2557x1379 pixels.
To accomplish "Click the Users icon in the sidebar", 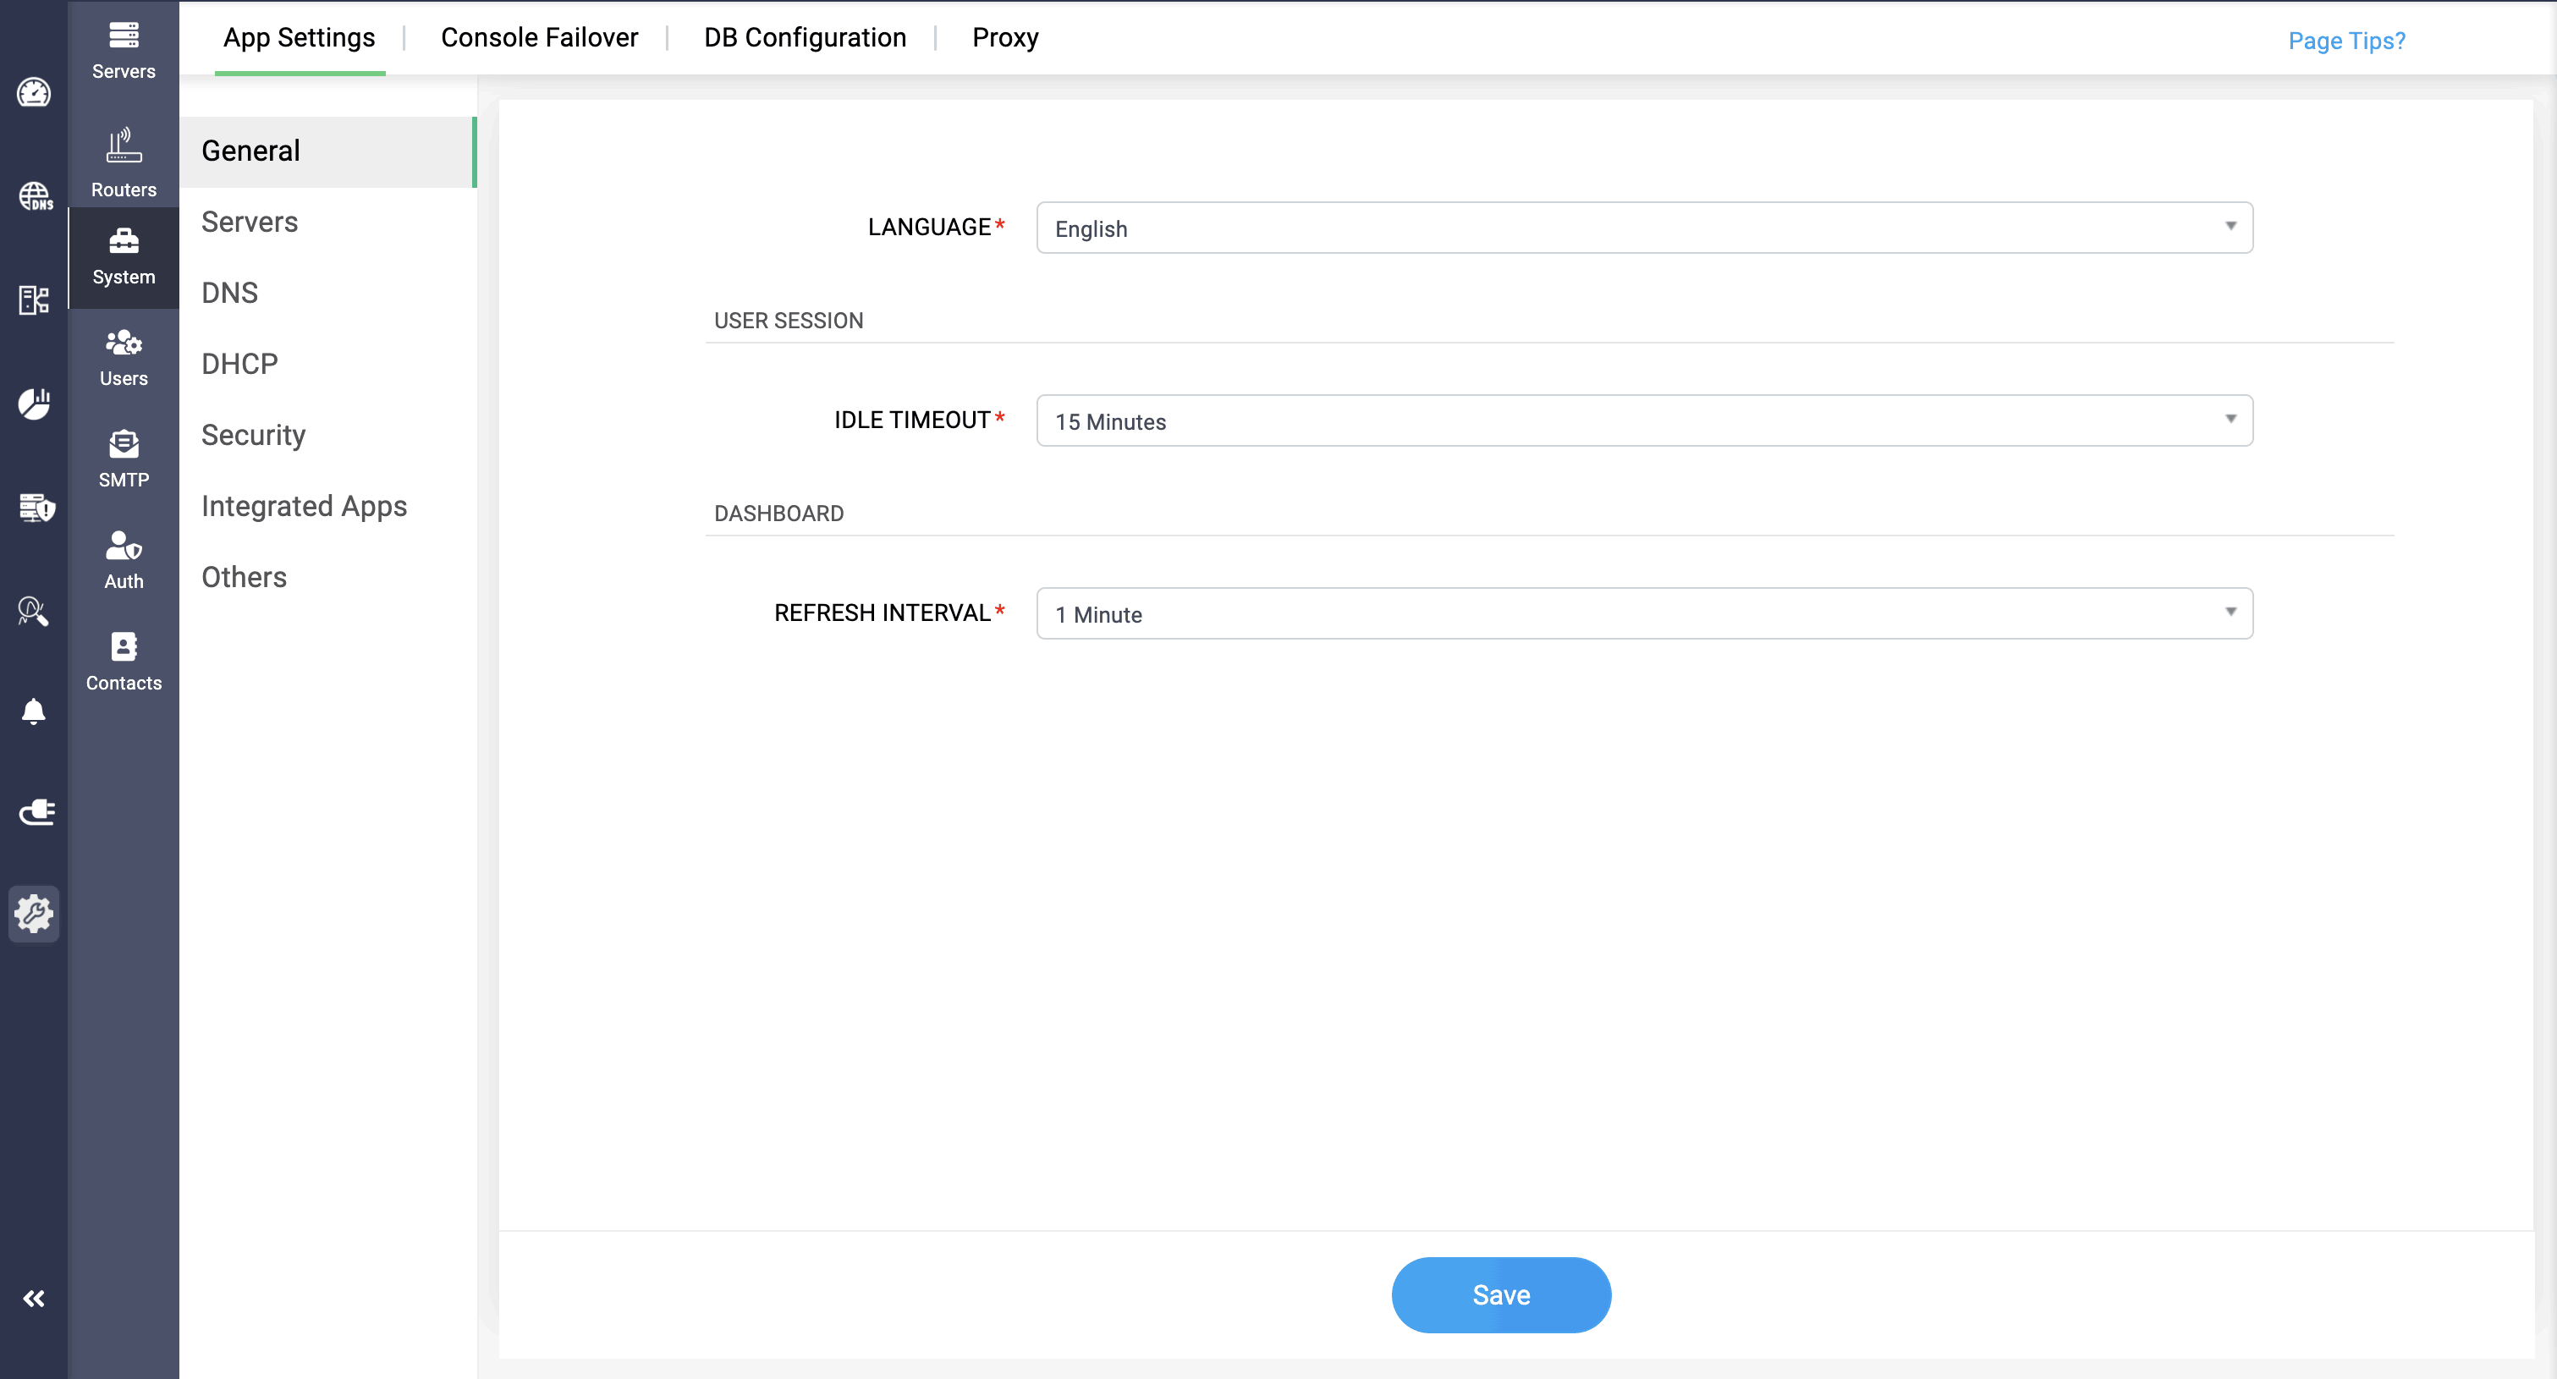I will (123, 356).
